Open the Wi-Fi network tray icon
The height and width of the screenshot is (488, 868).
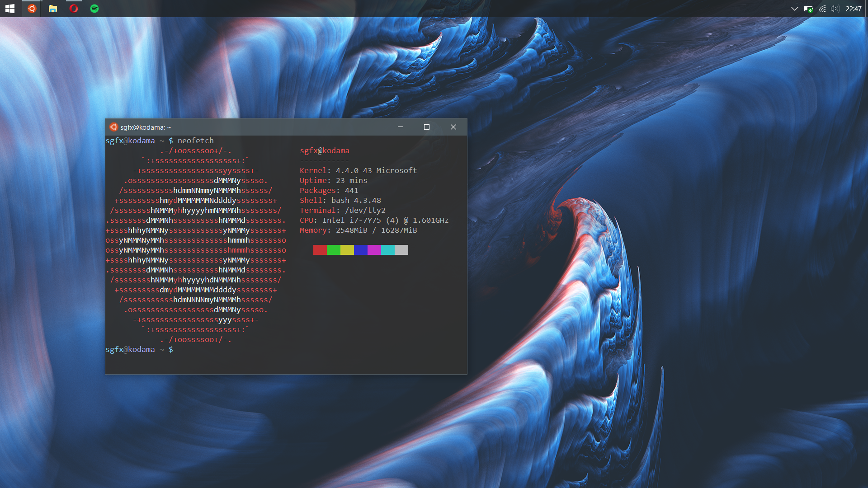click(822, 9)
